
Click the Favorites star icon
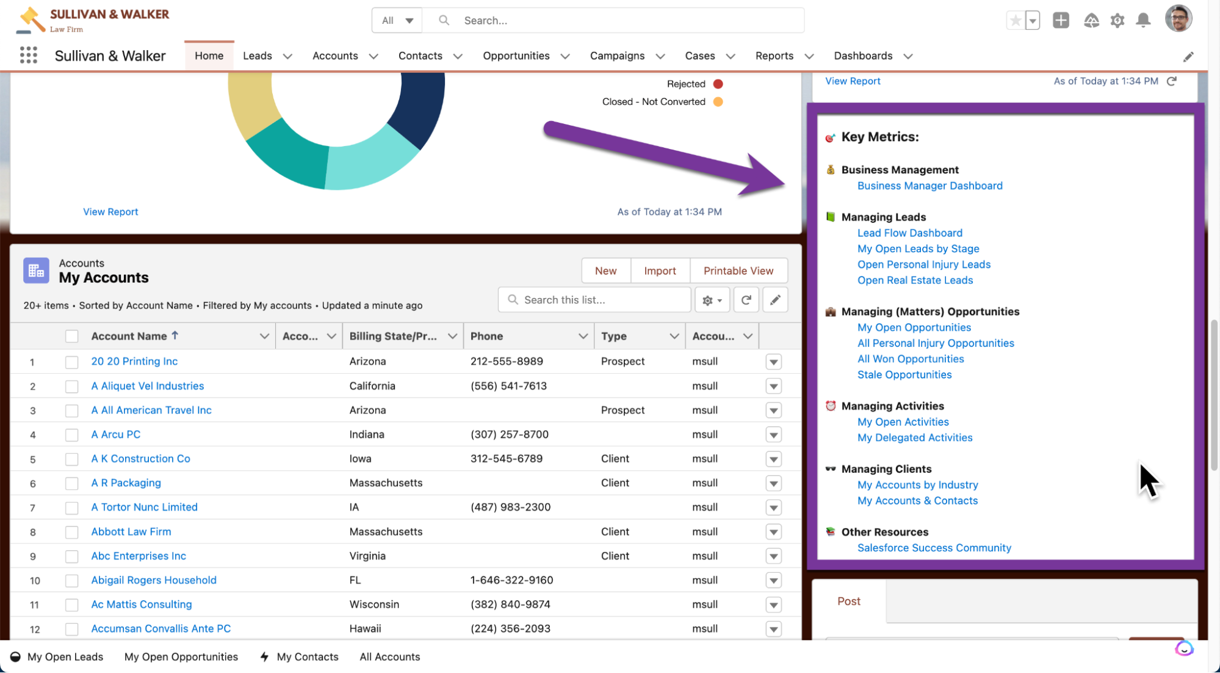(1016, 21)
